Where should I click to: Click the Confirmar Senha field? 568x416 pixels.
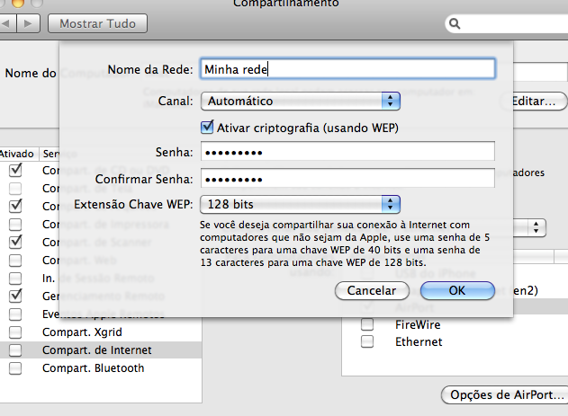[x=347, y=178]
